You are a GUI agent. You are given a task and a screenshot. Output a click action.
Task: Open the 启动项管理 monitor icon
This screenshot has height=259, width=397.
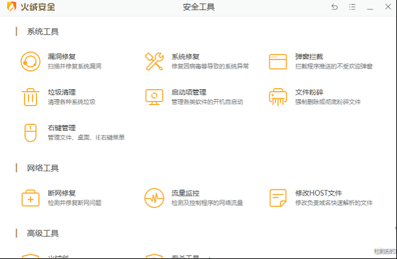pyautogui.click(x=154, y=97)
